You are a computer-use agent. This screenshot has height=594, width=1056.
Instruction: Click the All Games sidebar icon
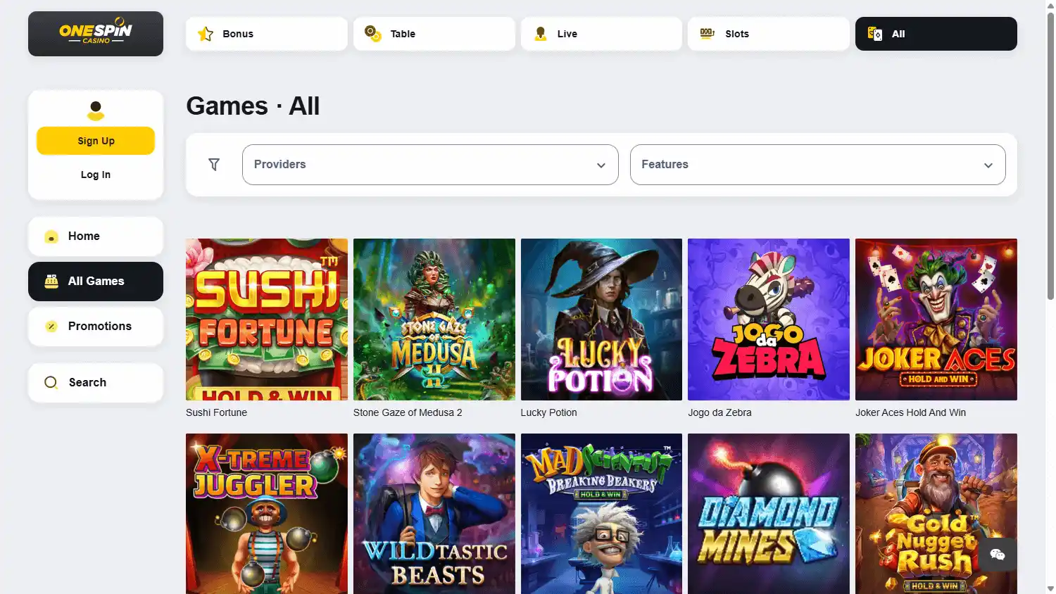(51, 282)
